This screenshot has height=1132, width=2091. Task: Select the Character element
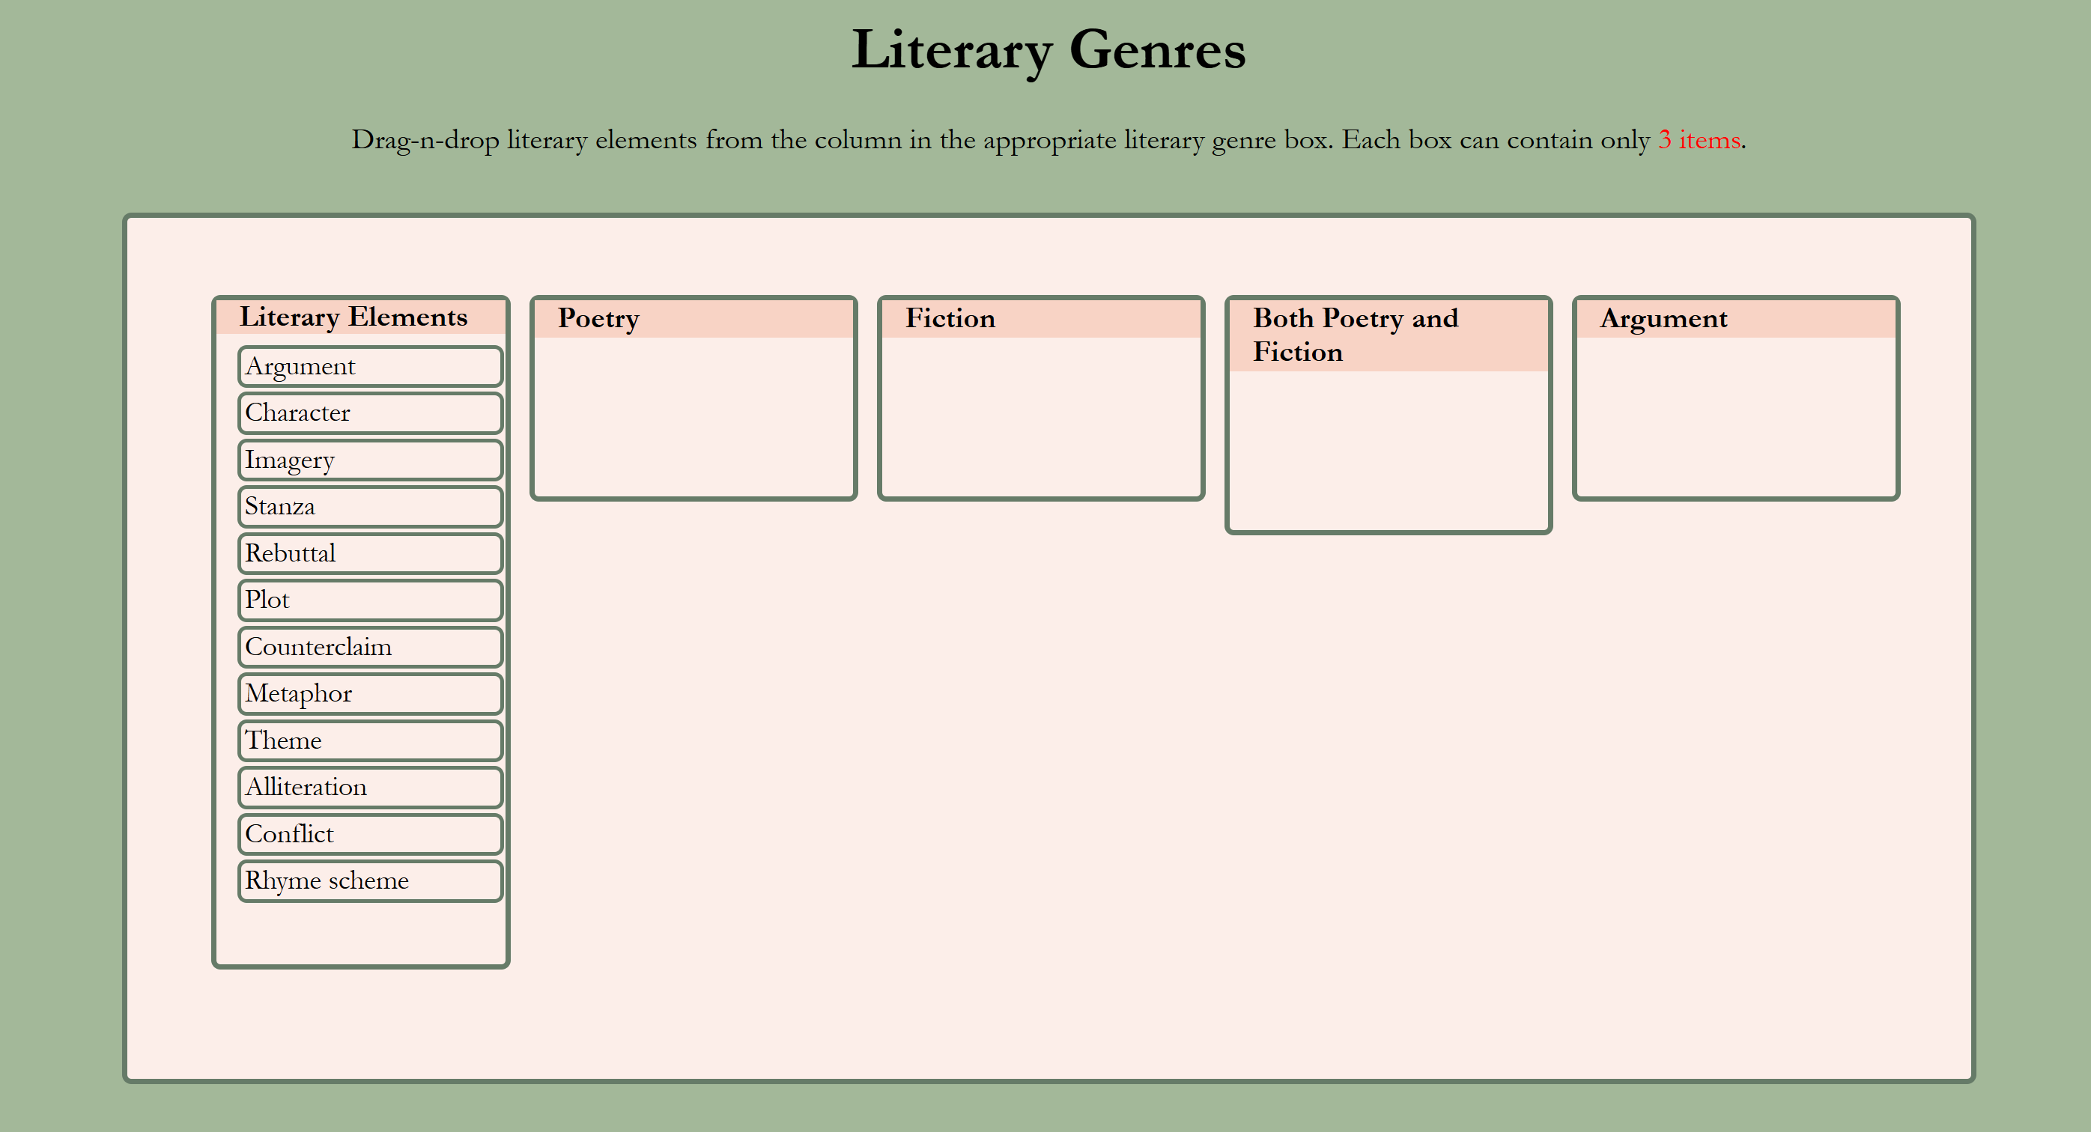click(370, 413)
